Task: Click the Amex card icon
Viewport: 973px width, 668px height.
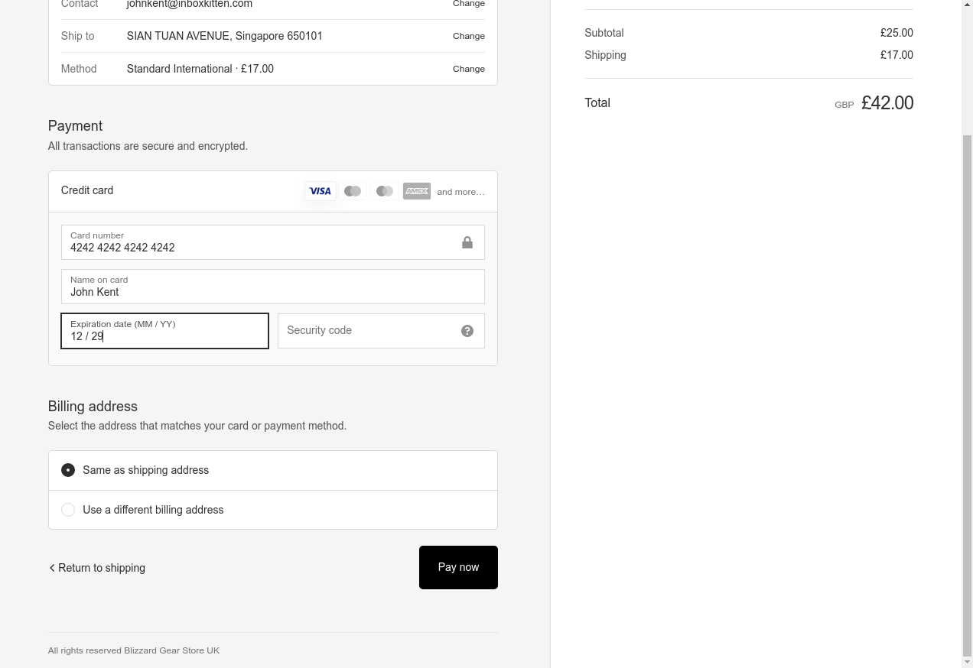Action: point(417,191)
